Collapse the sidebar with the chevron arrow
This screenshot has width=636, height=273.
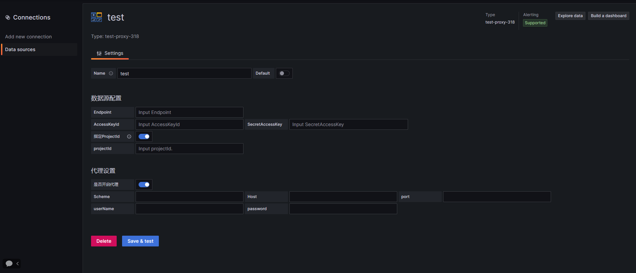(18, 264)
